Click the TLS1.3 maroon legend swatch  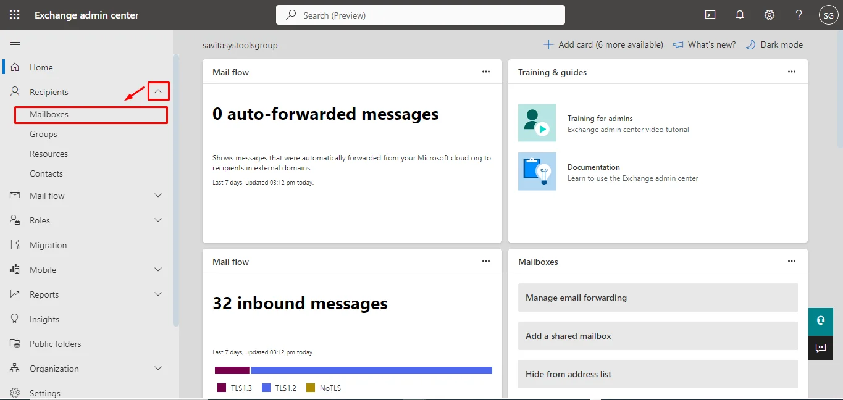click(x=222, y=388)
